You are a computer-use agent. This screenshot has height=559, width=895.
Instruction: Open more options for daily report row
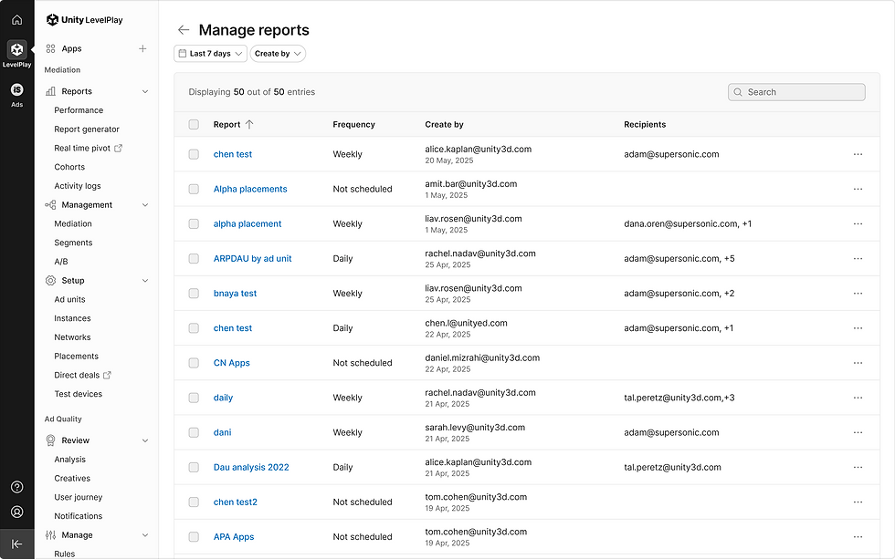click(858, 398)
